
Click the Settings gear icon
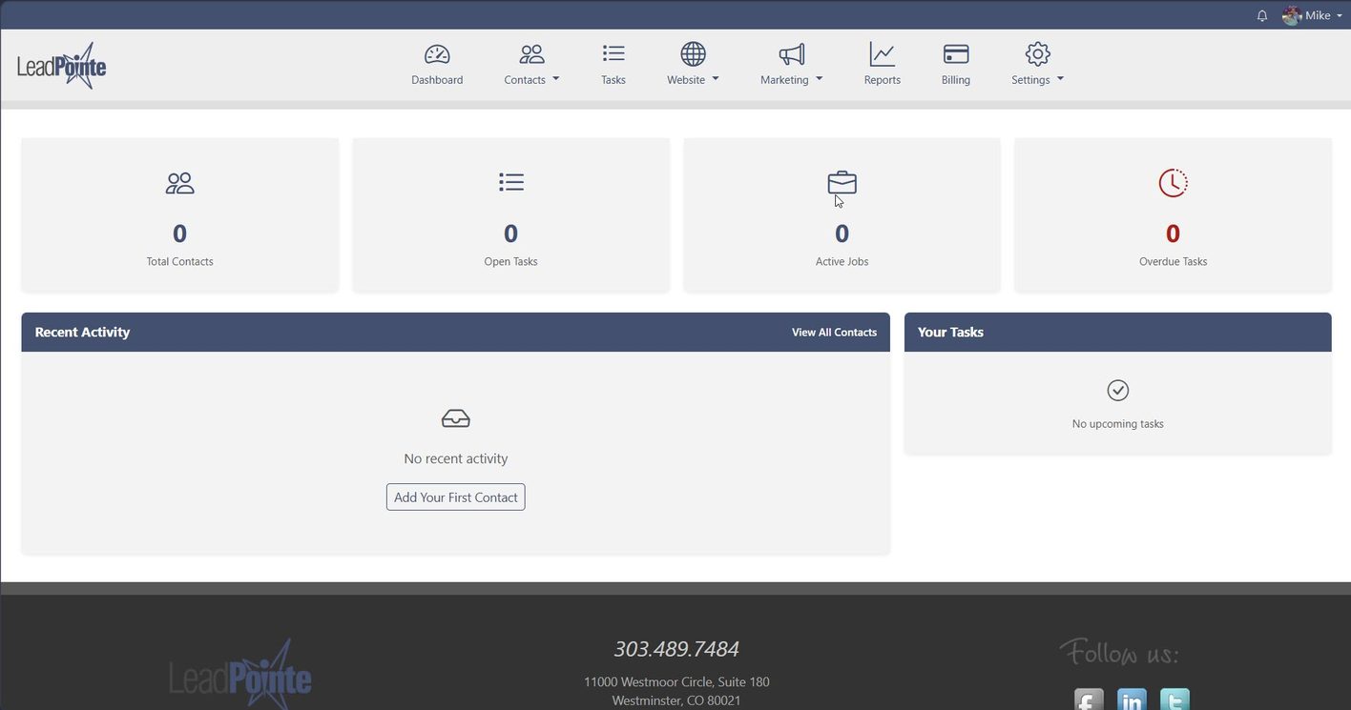coord(1037,54)
